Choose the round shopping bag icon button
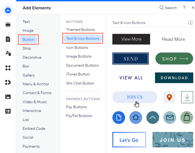The image size is (195, 153). tap(187, 118)
